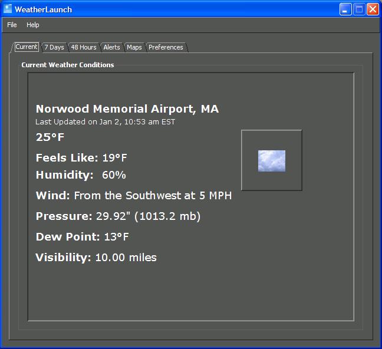This screenshot has width=382, height=349.
Task: Click the cloudy sky weather condition image
Action: coord(272,160)
